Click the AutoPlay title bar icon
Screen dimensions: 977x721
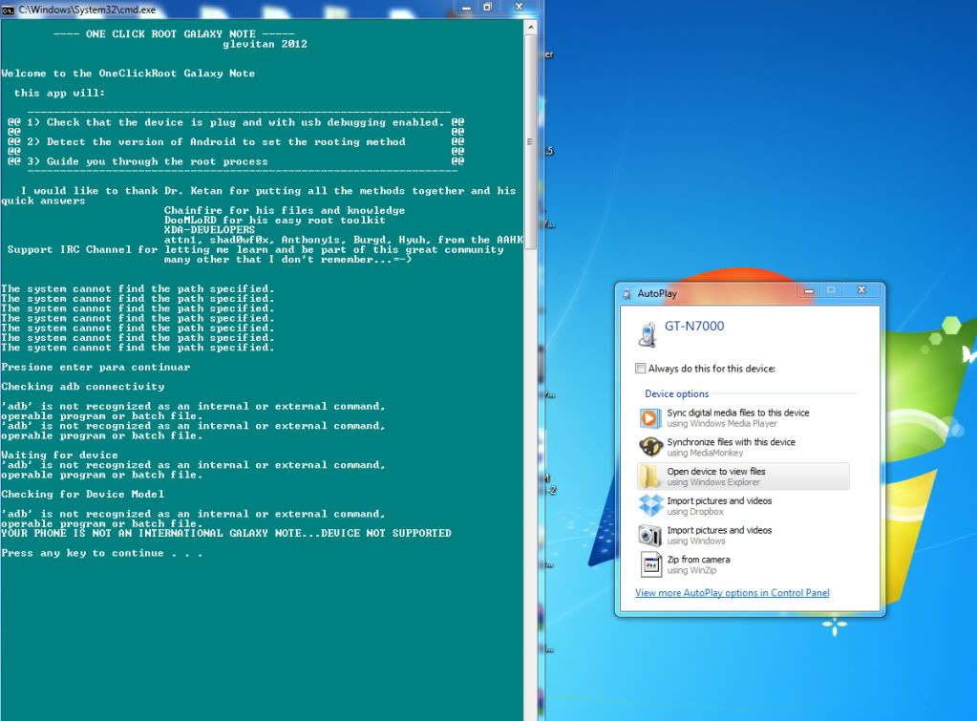(627, 293)
